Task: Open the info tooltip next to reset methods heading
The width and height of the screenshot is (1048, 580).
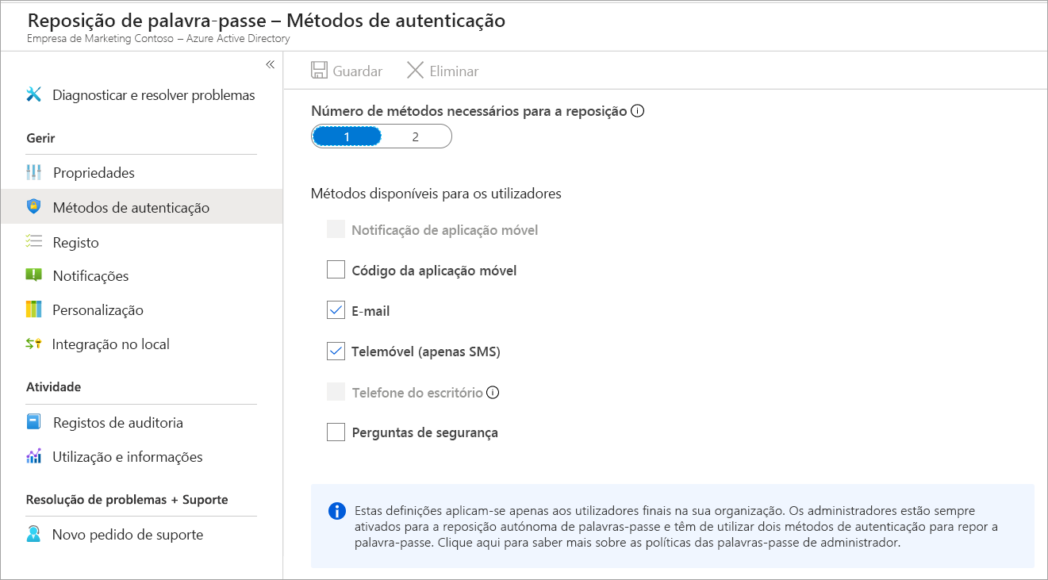Action: pos(637,110)
